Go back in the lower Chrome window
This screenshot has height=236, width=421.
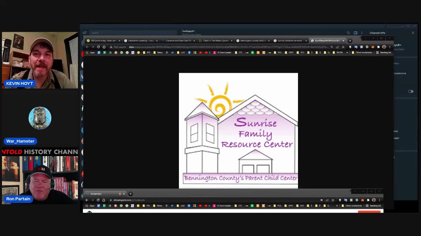pyautogui.click(x=87, y=200)
